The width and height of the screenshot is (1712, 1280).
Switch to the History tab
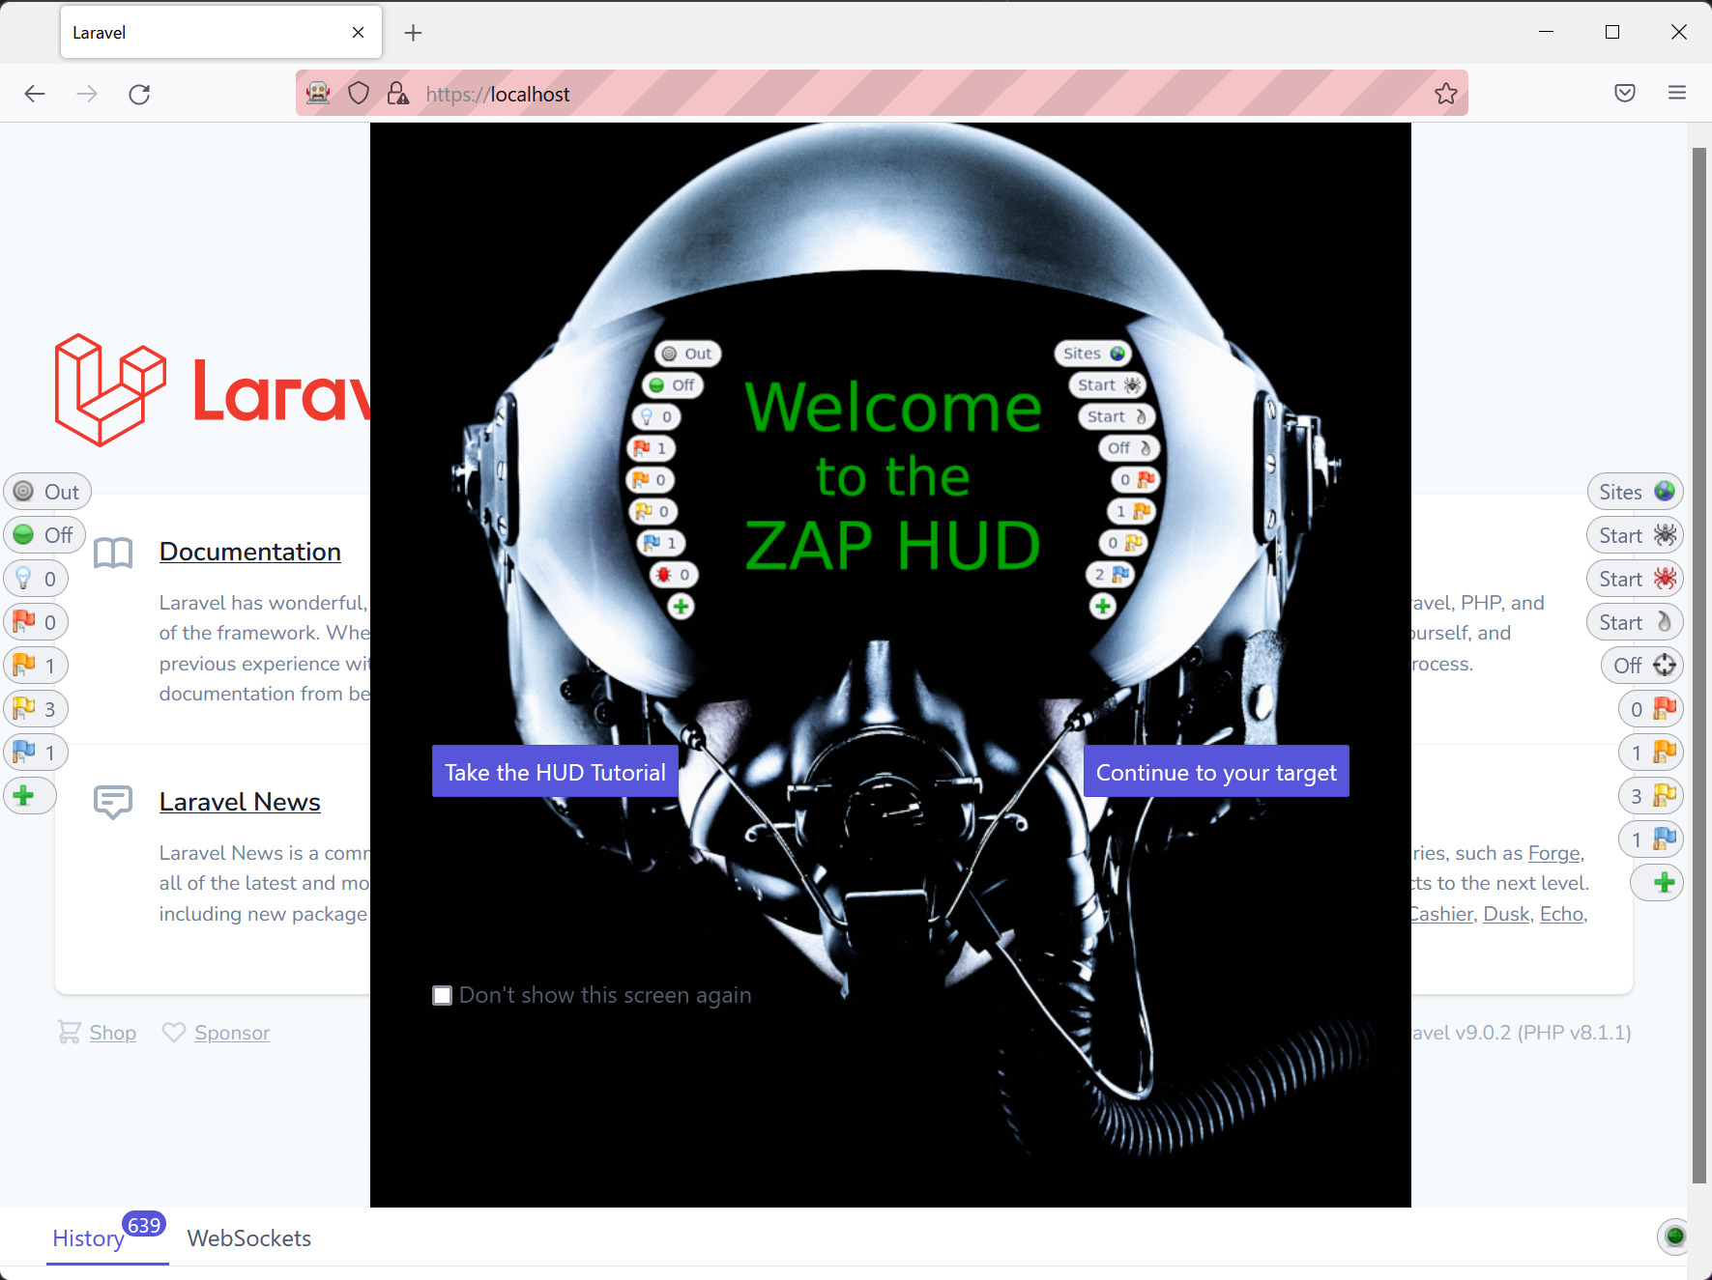88,1238
